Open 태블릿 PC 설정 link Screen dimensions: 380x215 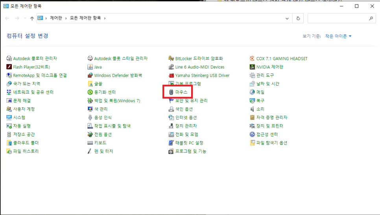(189, 143)
